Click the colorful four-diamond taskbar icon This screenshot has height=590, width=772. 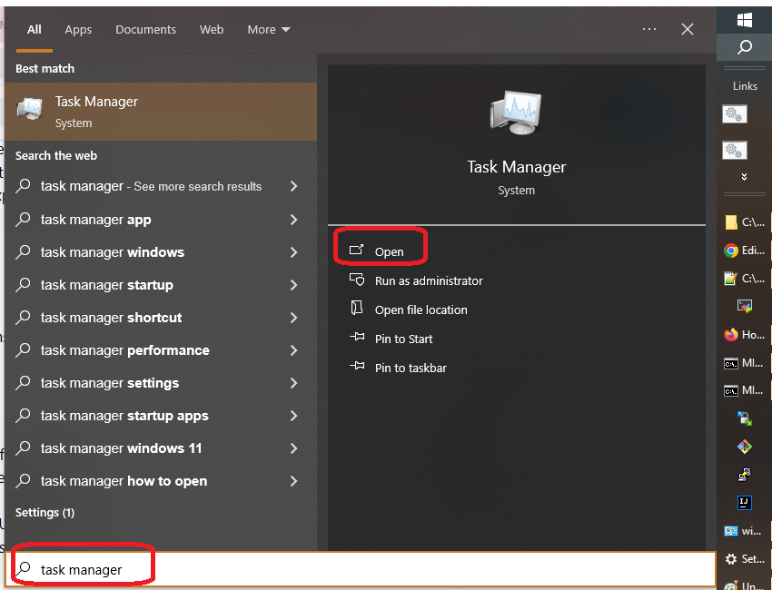(745, 447)
